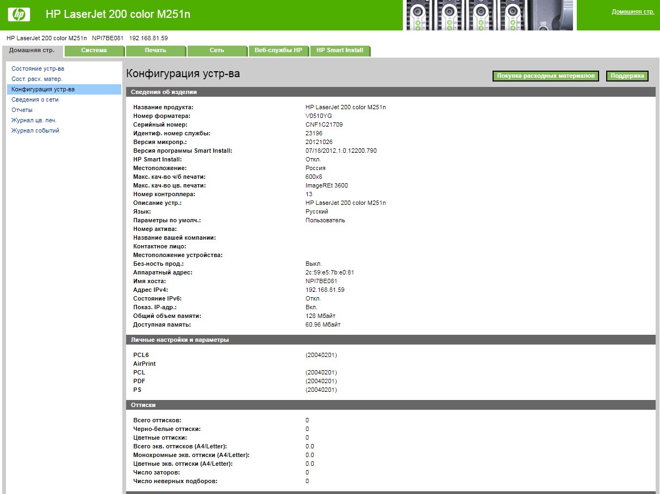Open Состояние устр-ва in sidebar

[x=38, y=68]
